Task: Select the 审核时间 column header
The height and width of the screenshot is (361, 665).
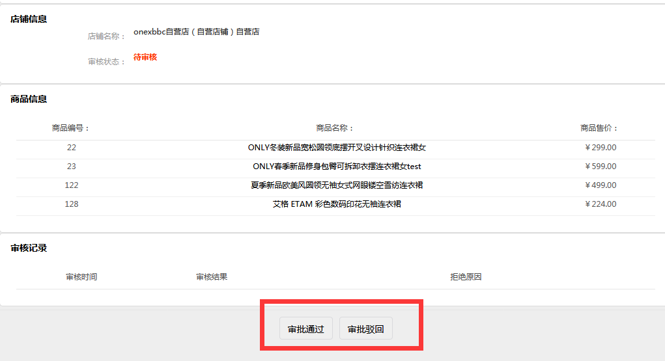Action: pos(81,277)
